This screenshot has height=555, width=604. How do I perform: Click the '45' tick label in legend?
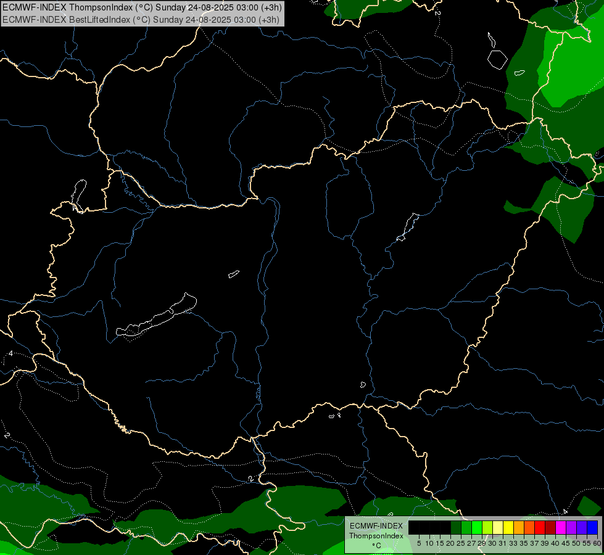(x=566, y=543)
